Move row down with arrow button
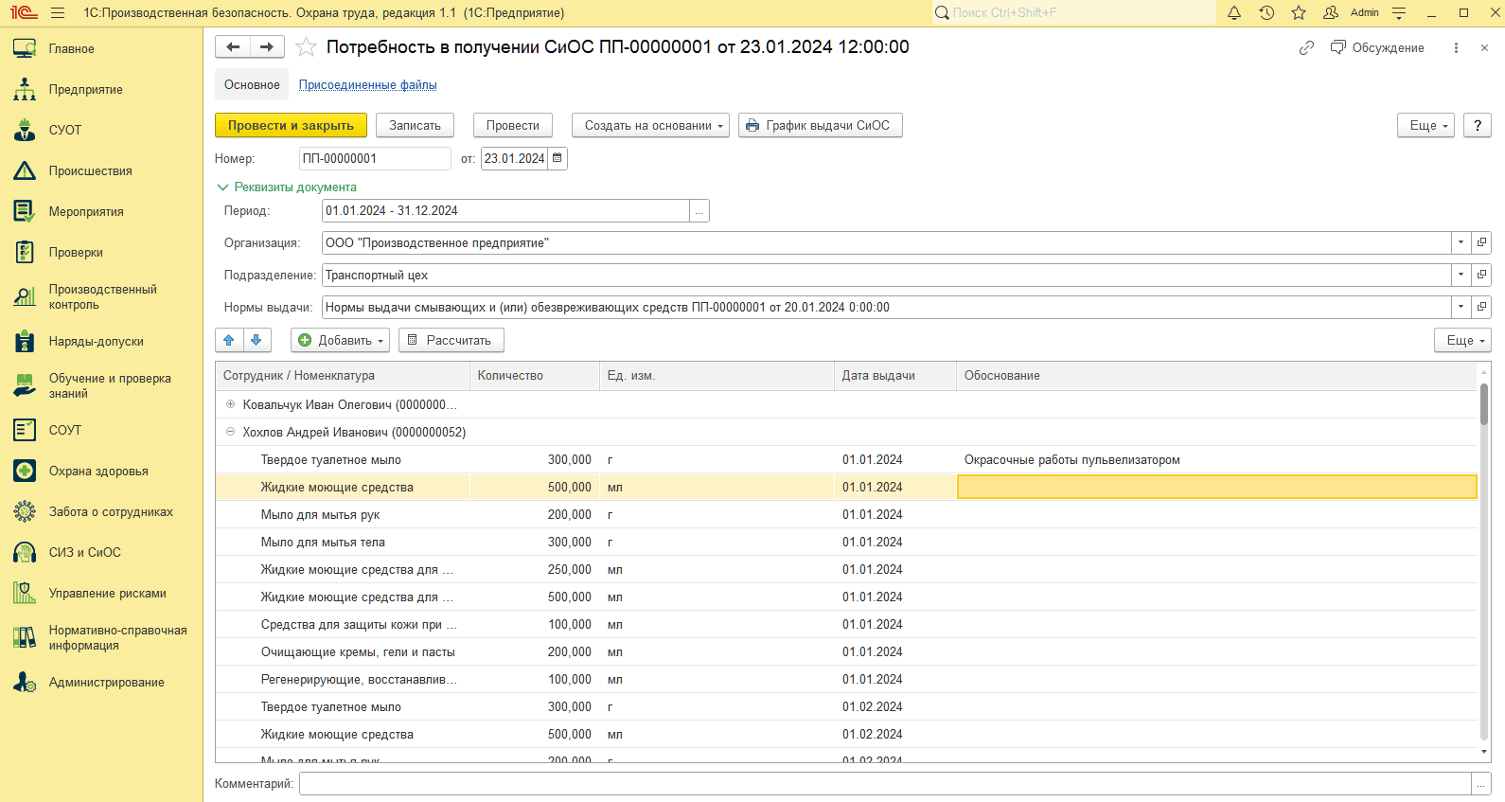The width and height of the screenshot is (1505, 802). 257,340
